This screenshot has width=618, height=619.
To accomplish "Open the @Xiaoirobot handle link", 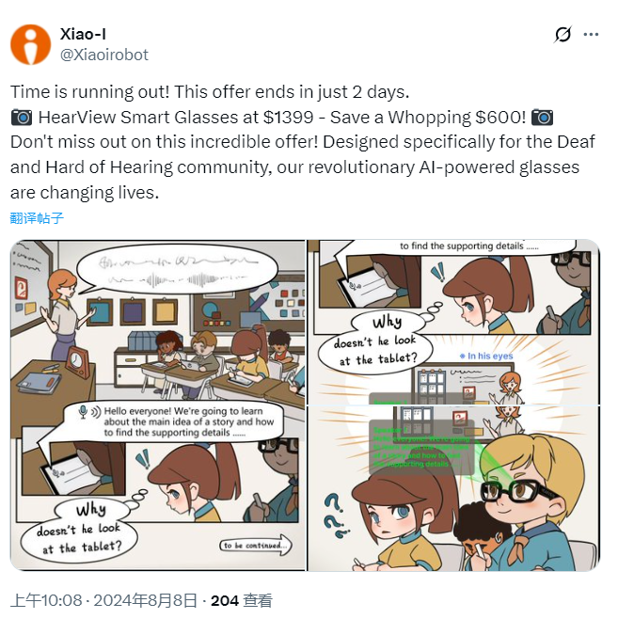I will [104, 55].
